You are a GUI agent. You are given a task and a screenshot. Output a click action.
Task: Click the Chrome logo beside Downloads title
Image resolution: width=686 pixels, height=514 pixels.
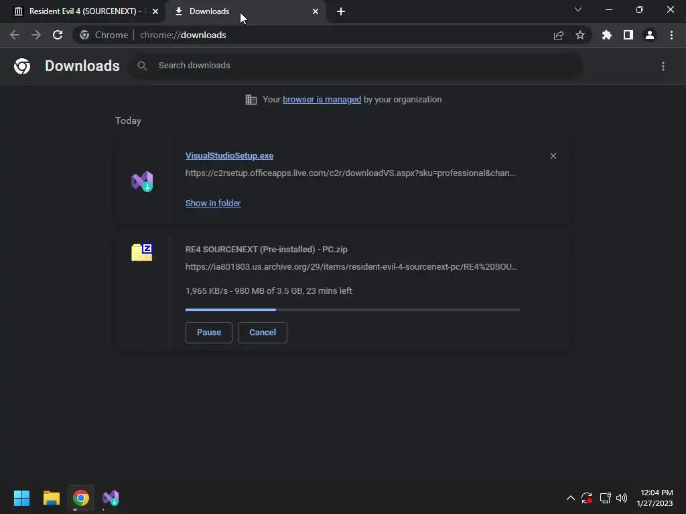(22, 66)
